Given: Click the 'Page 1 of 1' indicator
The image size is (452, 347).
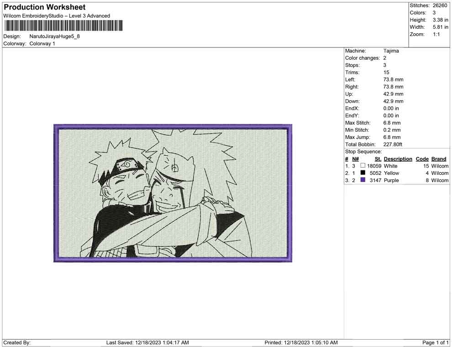Looking at the screenshot, I should 435,343.
